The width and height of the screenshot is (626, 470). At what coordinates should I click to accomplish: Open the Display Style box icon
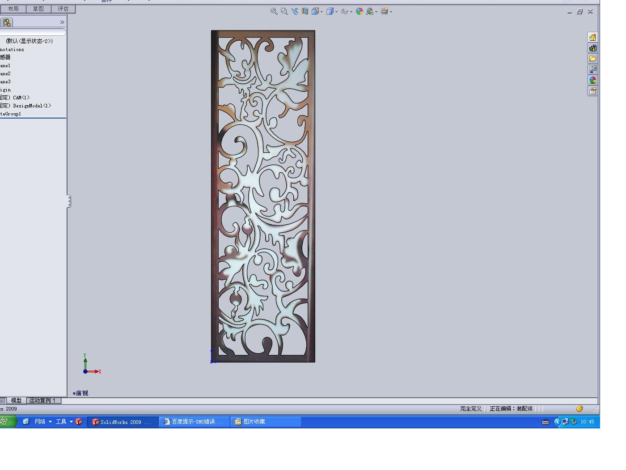[330, 11]
